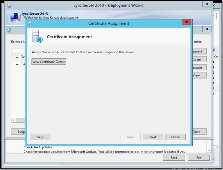Click the server certificate icon beside heading
Viewport: 223px width, 170px height.
[x=37, y=36]
